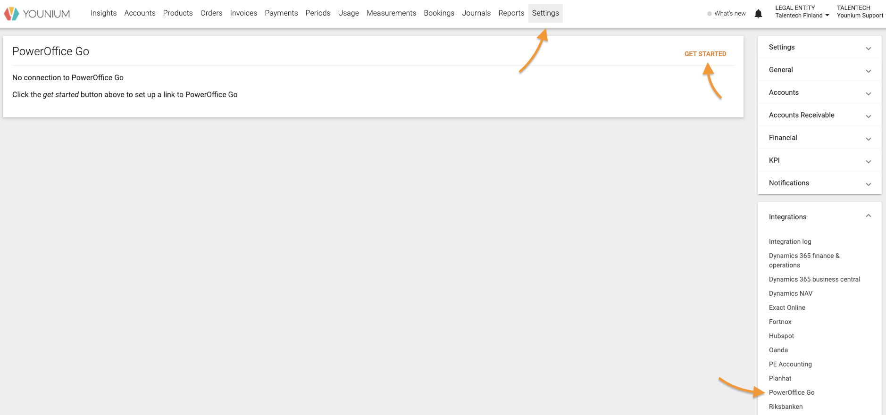Open the Accounts menu in the top bar
886x415 pixels.
tap(140, 13)
